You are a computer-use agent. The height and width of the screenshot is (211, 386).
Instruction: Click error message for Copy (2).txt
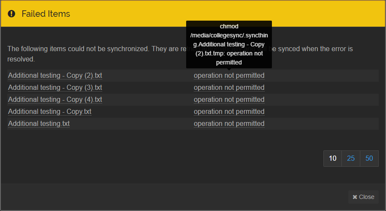[229, 76]
